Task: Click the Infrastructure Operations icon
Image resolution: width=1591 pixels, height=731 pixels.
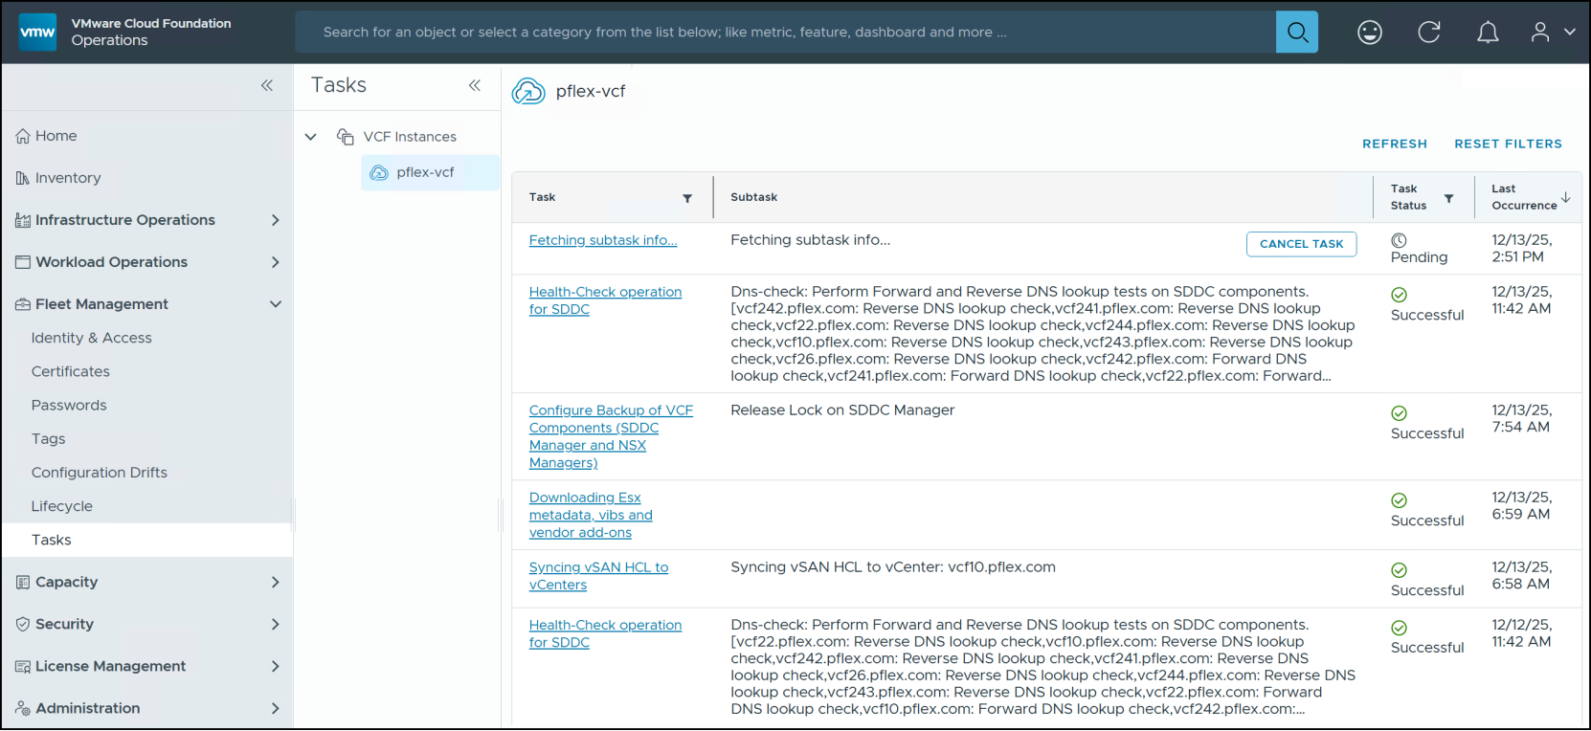Action: click(x=23, y=220)
